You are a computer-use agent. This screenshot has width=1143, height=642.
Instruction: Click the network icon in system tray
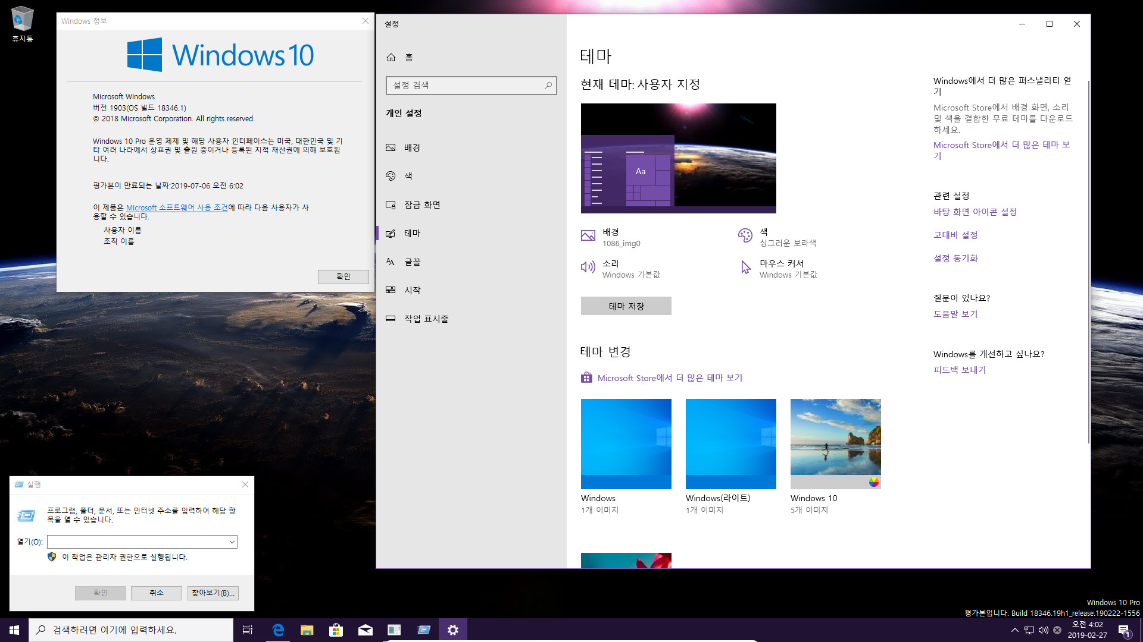tap(1029, 630)
